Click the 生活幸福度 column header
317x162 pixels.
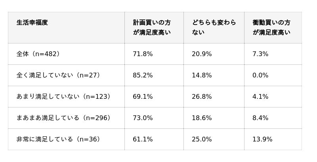32,23
